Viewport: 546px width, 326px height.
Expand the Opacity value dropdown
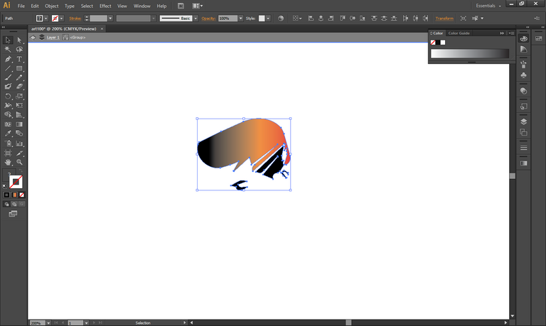(x=240, y=18)
